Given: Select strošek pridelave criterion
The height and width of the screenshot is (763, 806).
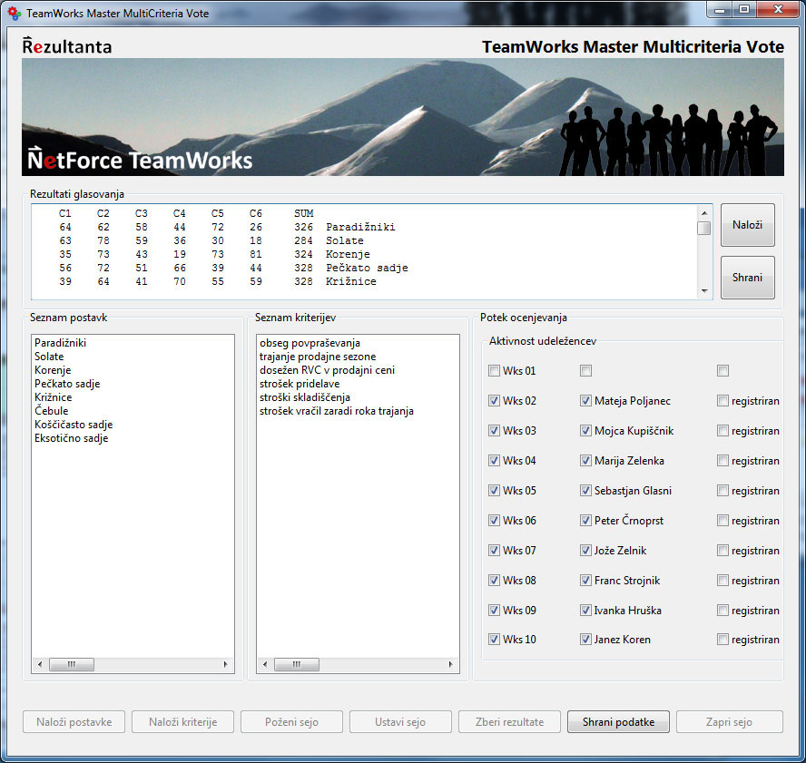Looking at the screenshot, I should point(300,384).
